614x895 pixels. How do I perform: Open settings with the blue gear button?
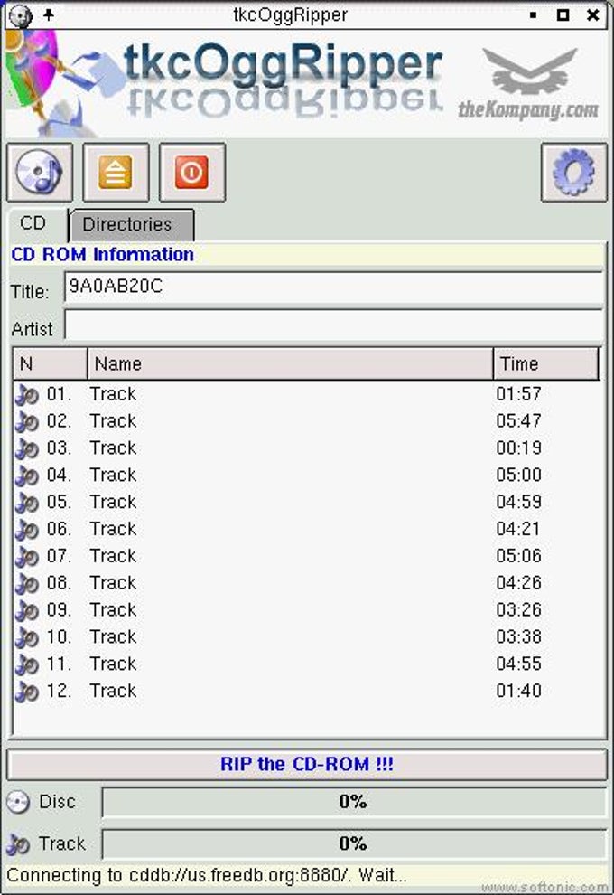[x=573, y=173]
